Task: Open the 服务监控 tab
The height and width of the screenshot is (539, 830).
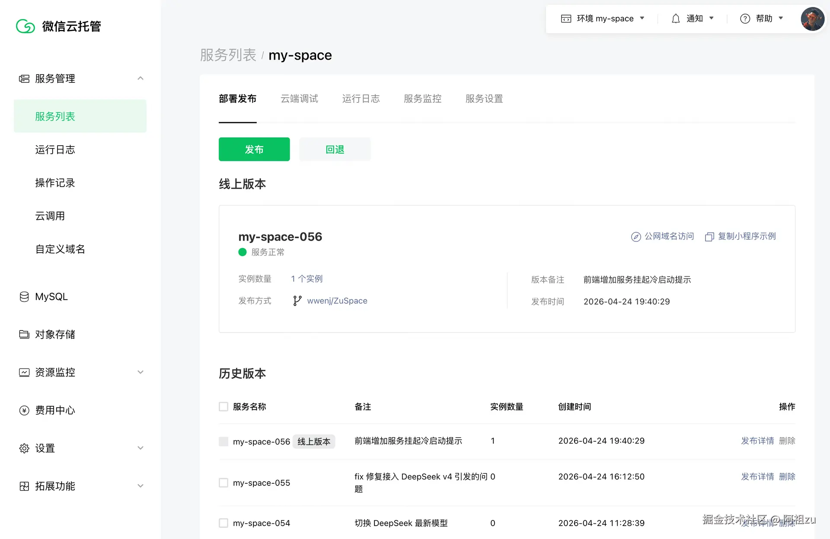Action: (422, 98)
